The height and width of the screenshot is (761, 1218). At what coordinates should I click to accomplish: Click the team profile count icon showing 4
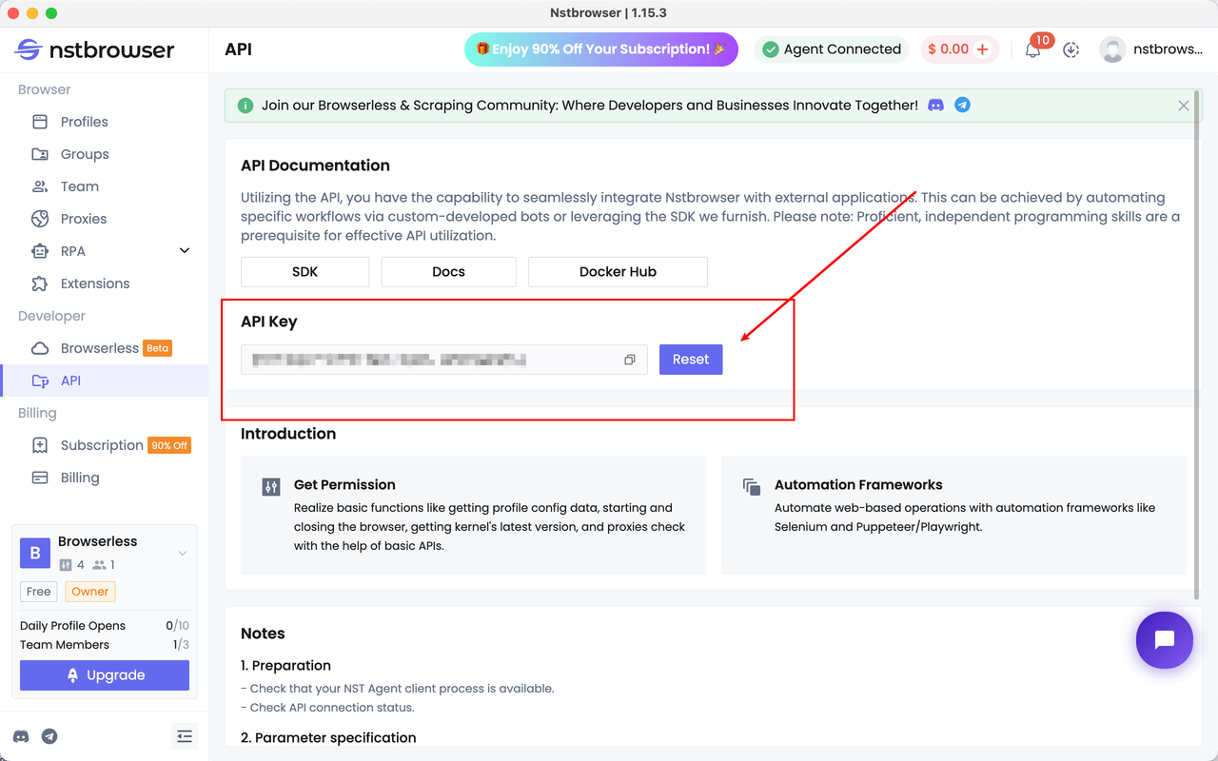click(x=66, y=565)
